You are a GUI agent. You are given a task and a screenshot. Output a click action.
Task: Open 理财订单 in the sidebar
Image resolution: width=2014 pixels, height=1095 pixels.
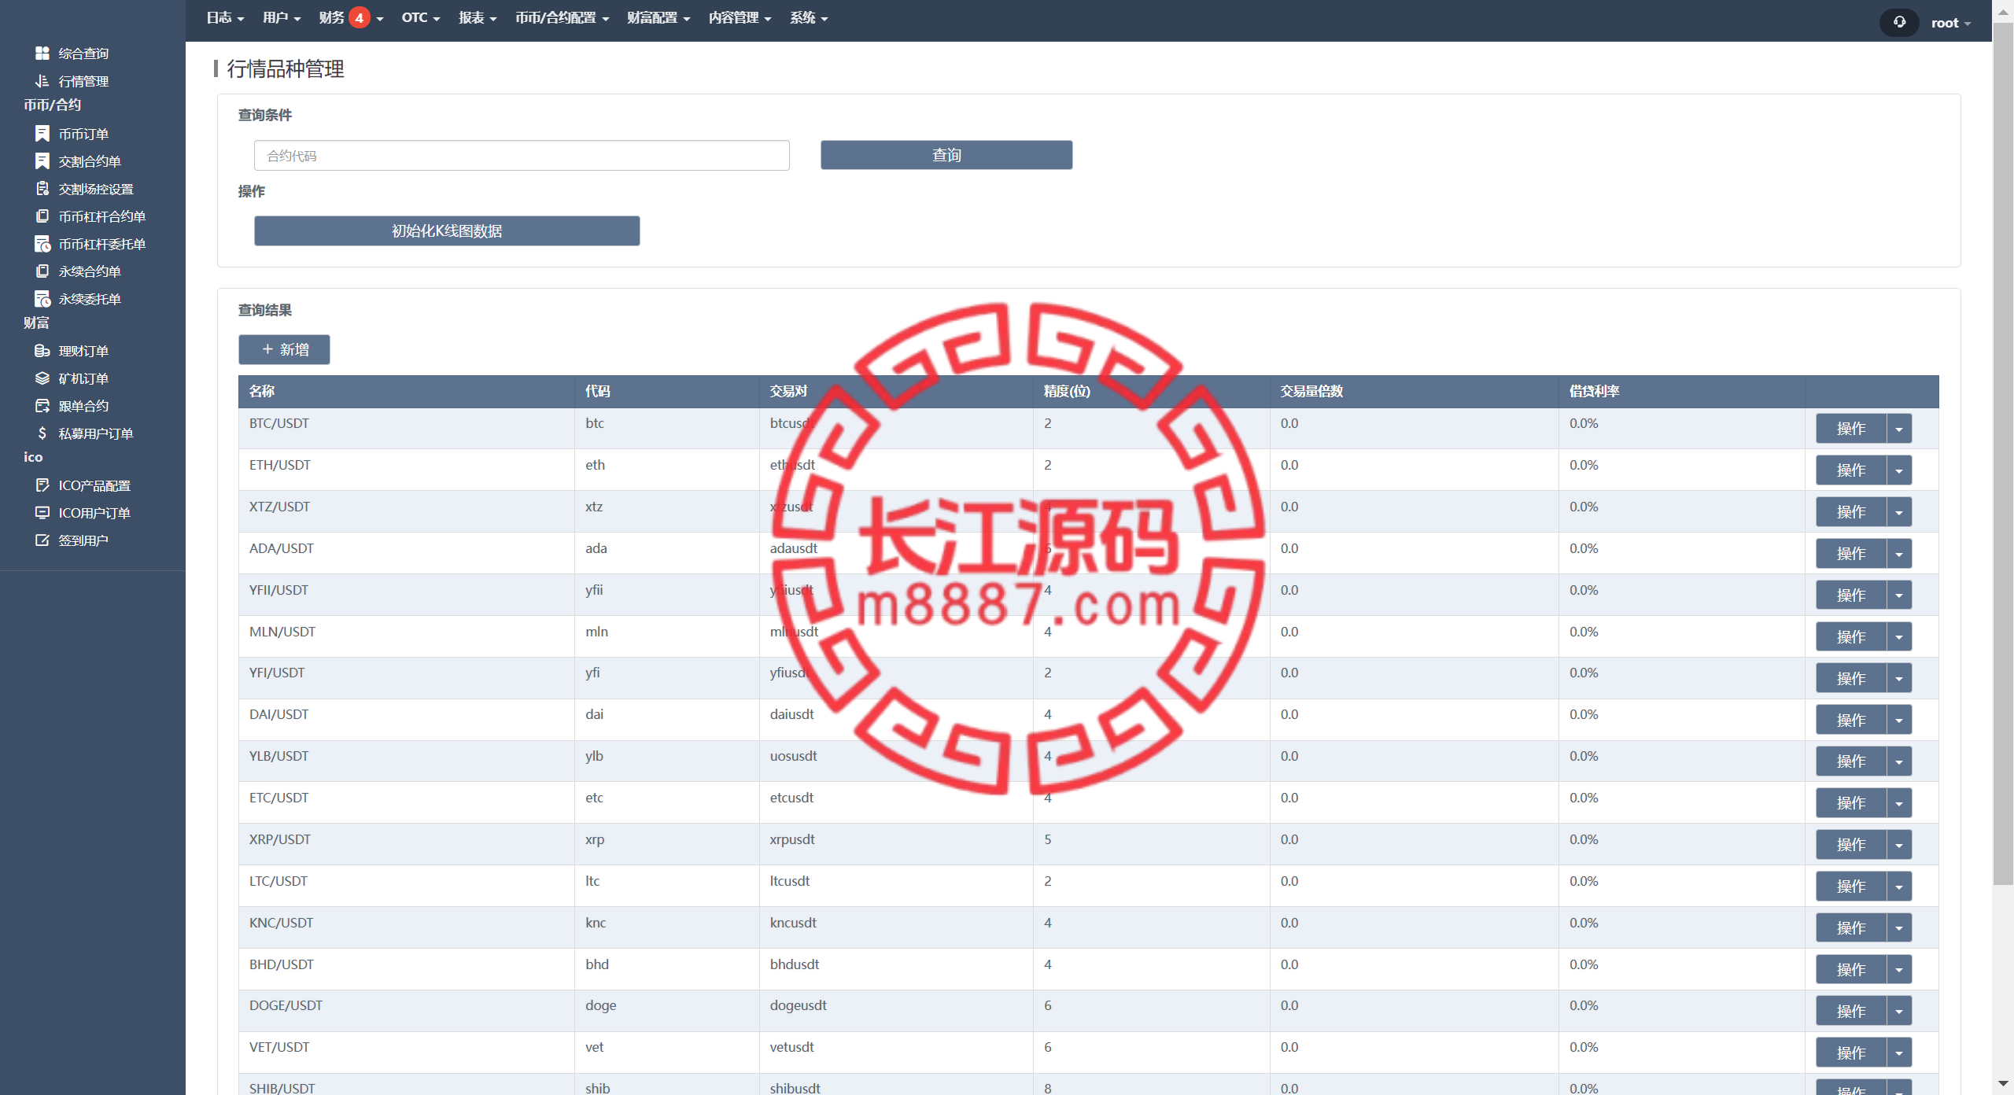point(83,351)
